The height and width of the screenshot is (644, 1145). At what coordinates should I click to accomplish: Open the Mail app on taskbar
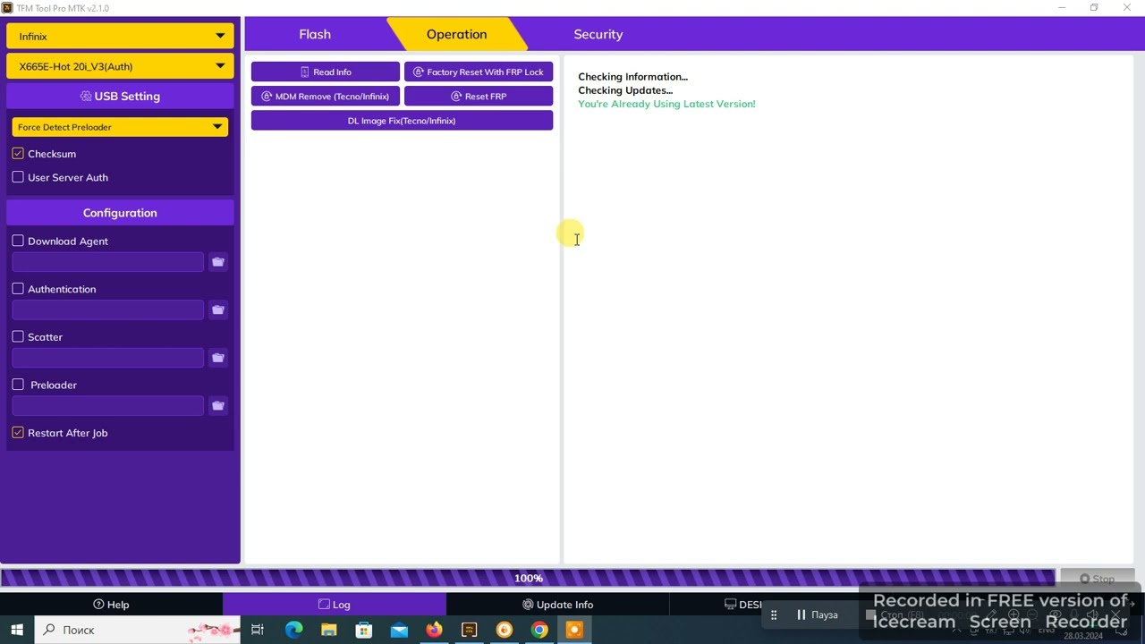pos(399,630)
